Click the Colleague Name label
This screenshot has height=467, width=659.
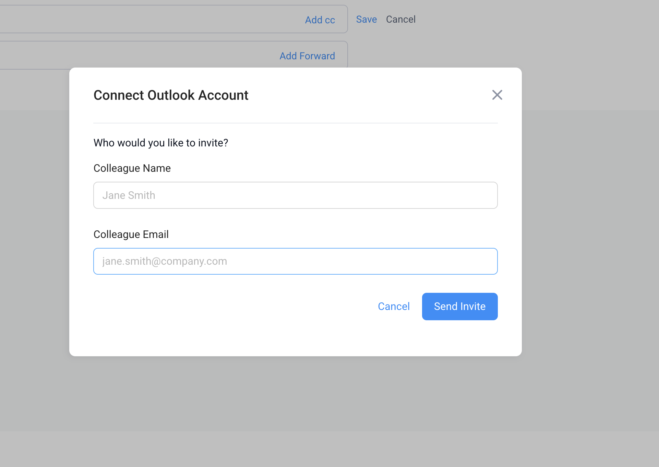click(132, 168)
